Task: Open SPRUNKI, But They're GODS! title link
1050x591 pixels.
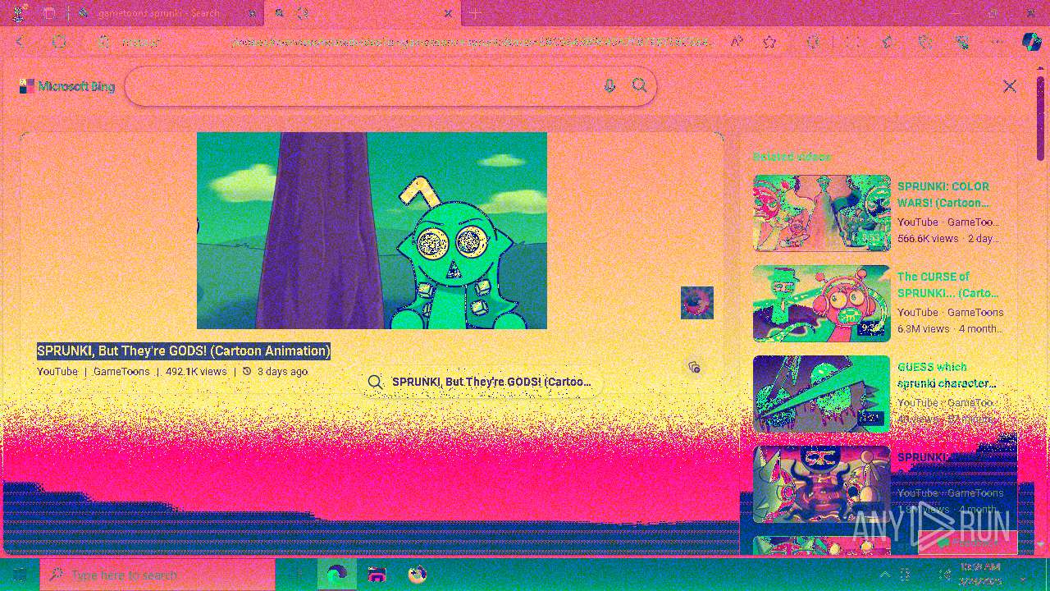Action: coord(184,350)
